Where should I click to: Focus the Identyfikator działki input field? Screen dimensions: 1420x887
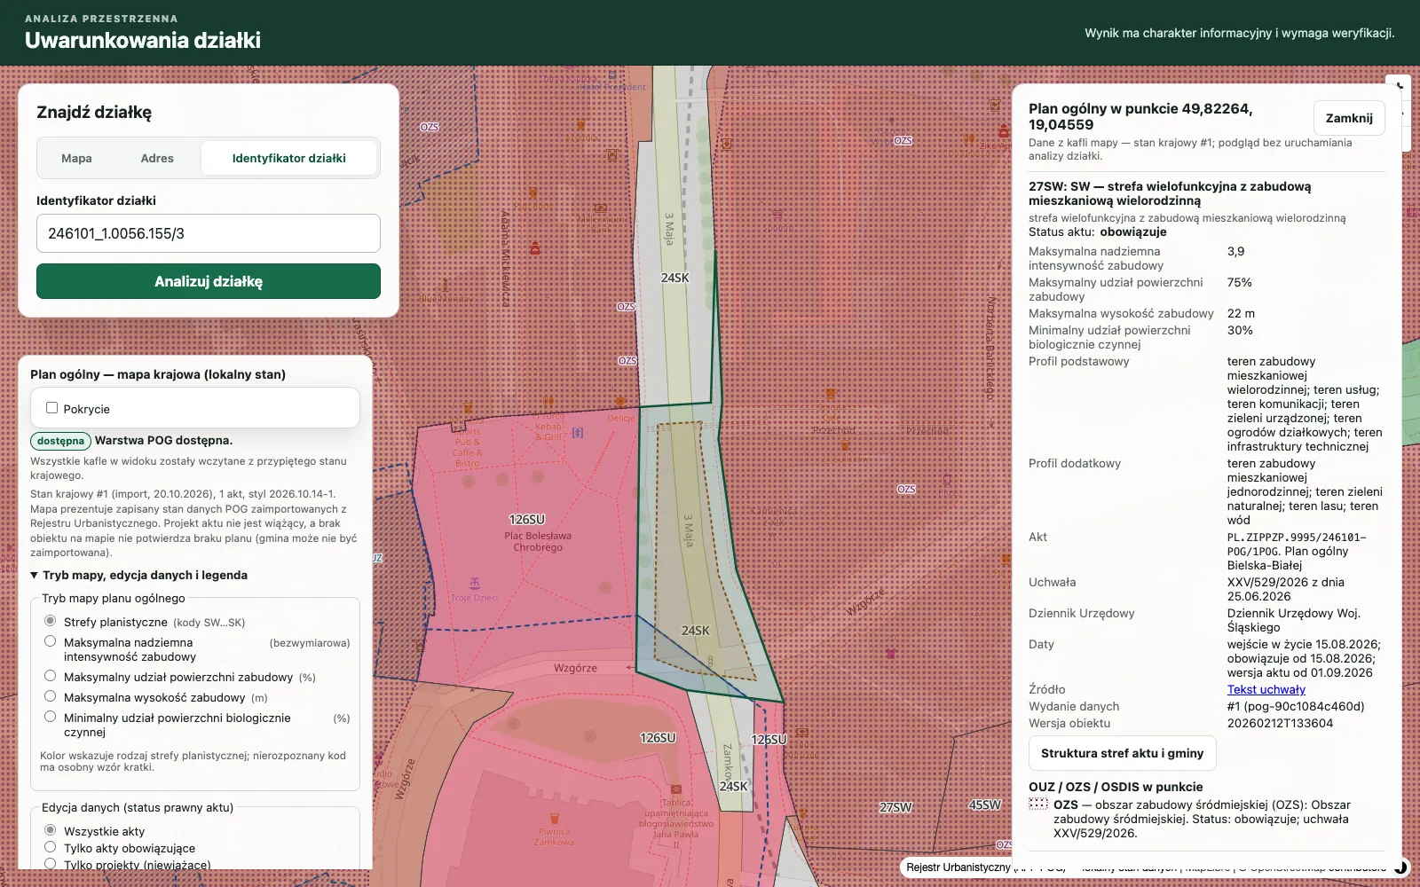pos(209,233)
